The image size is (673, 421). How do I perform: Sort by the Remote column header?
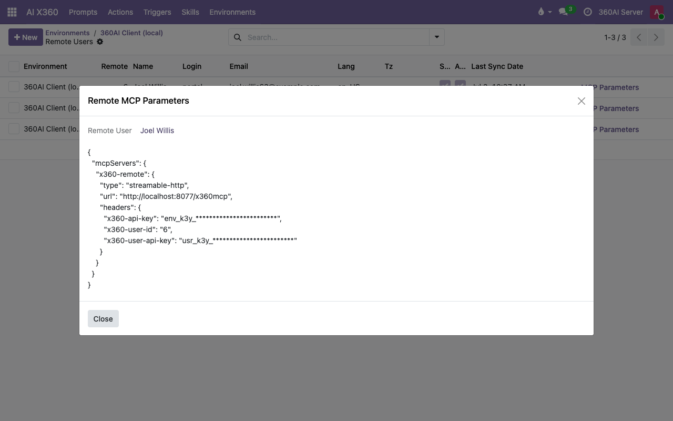[115, 66]
